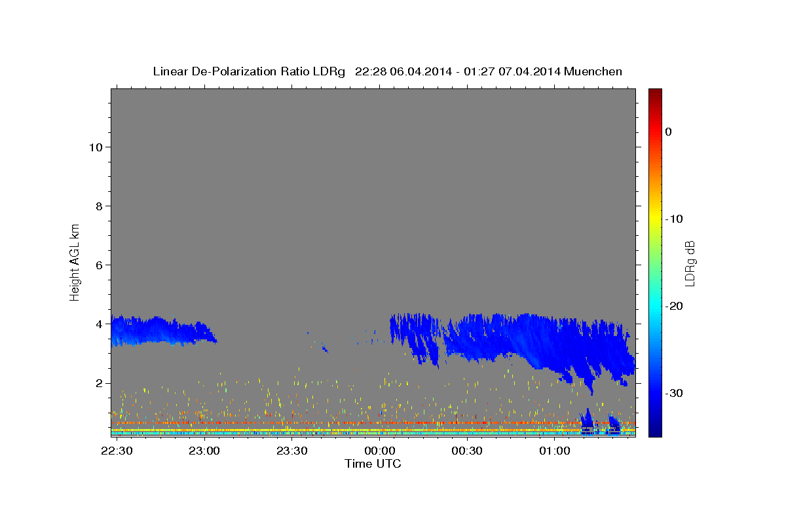Click the 01:00 time tick label
This screenshot has width=786, height=524.
554,451
